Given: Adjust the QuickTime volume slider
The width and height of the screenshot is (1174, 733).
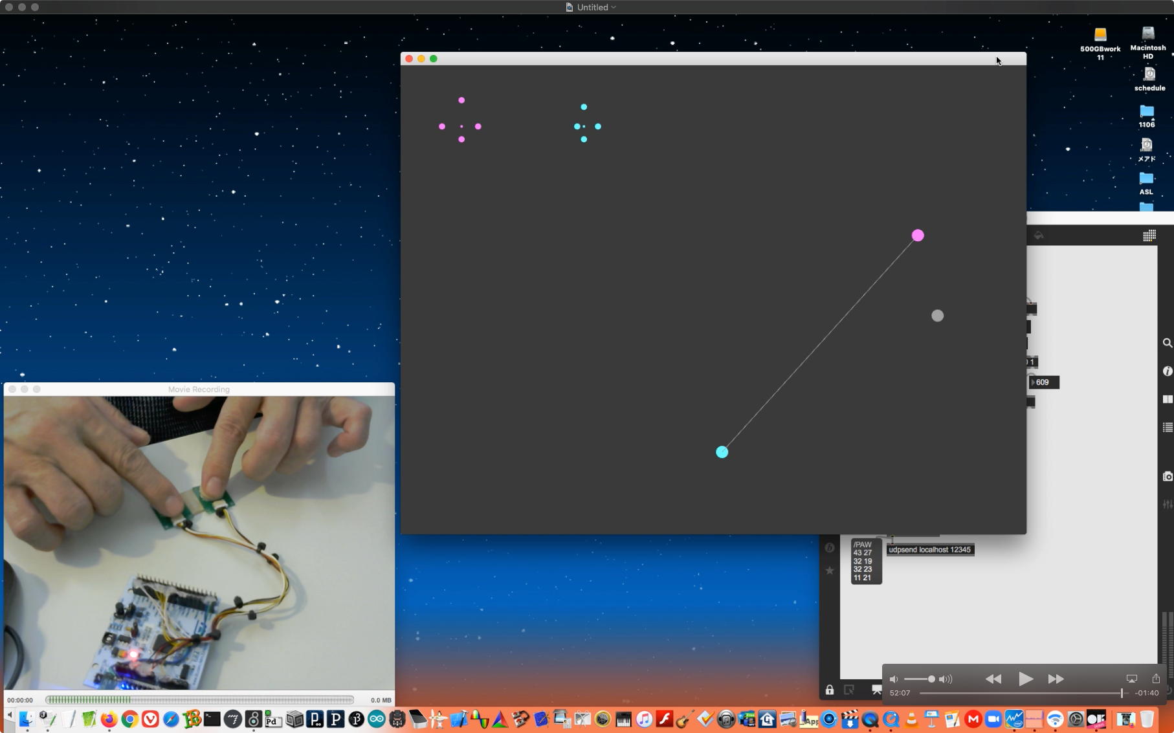Looking at the screenshot, I should [x=920, y=679].
